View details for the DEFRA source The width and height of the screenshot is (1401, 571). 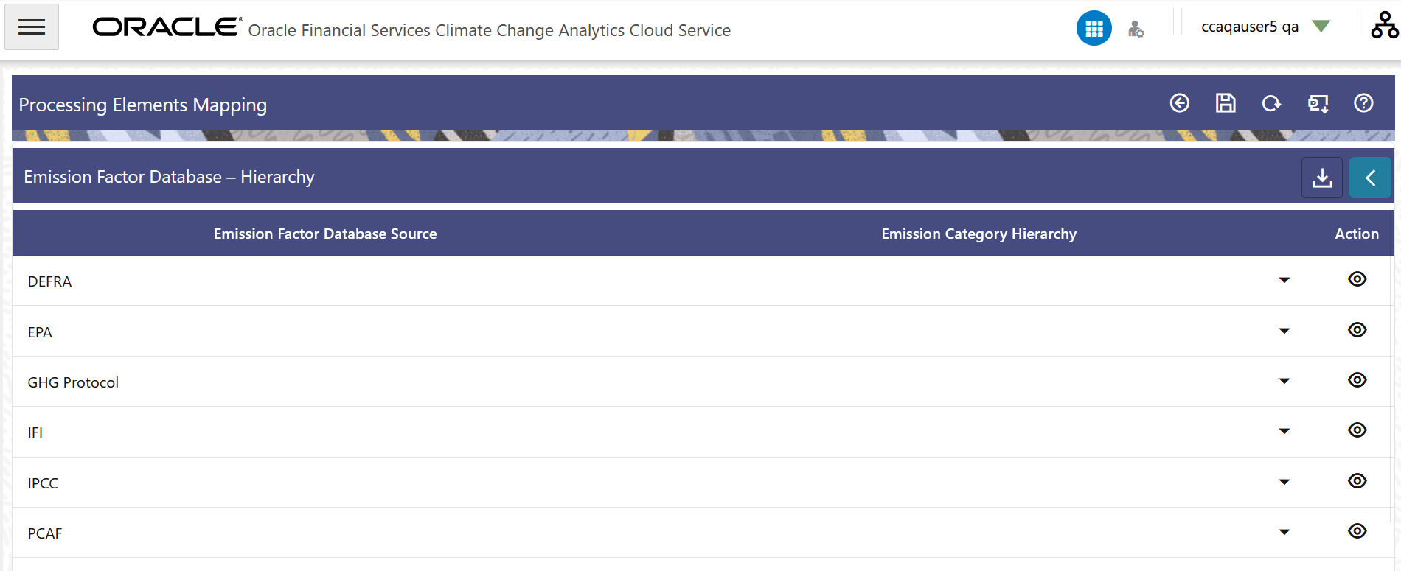coord(1357,279)
